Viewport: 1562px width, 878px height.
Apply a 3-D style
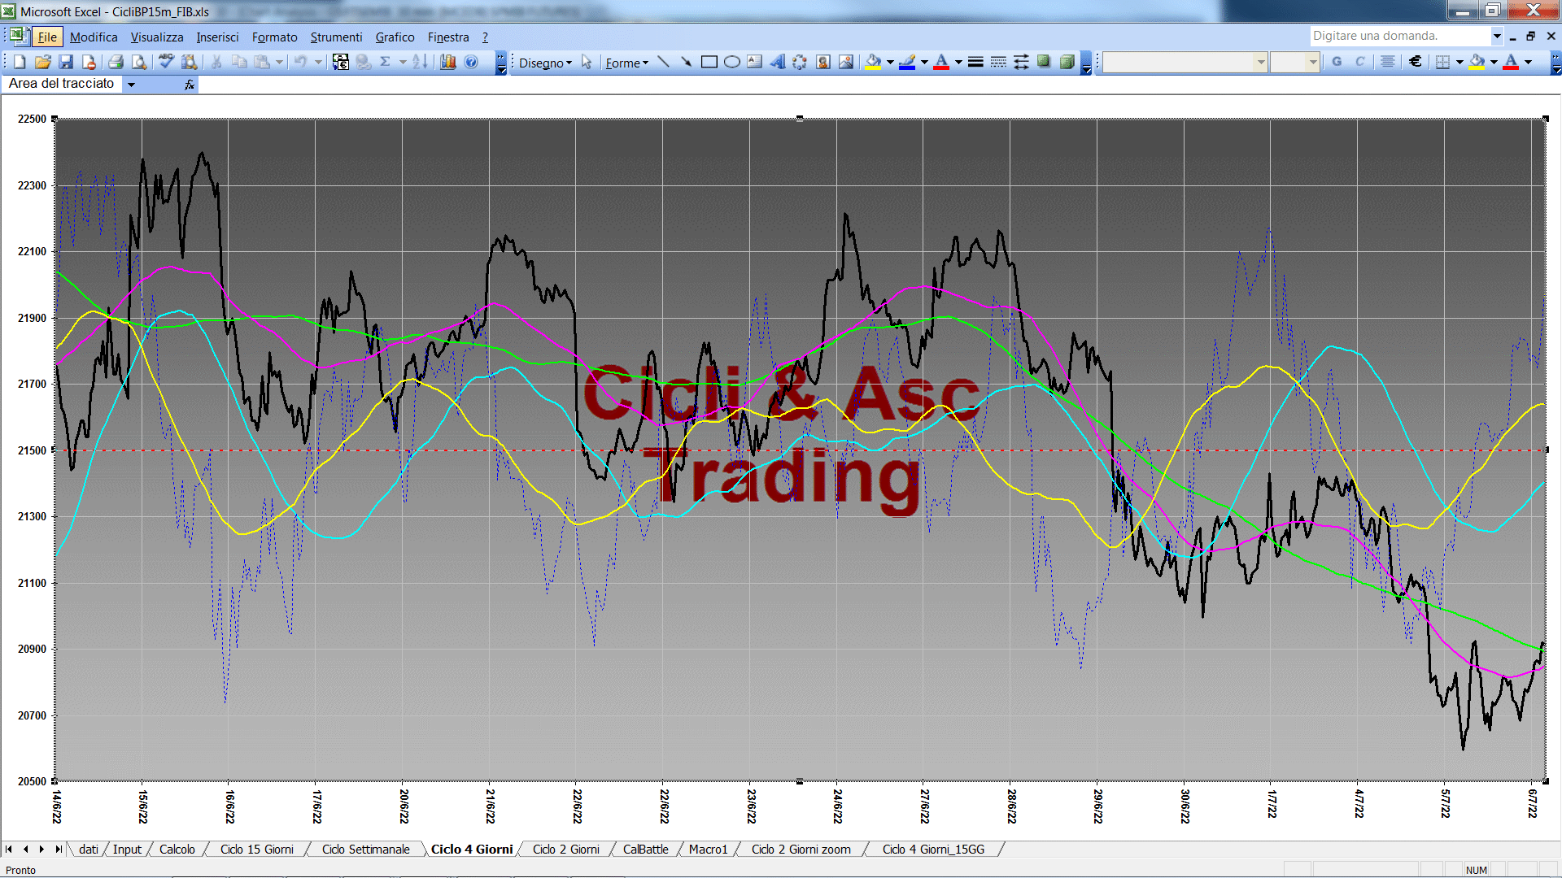coord(1067,63)
